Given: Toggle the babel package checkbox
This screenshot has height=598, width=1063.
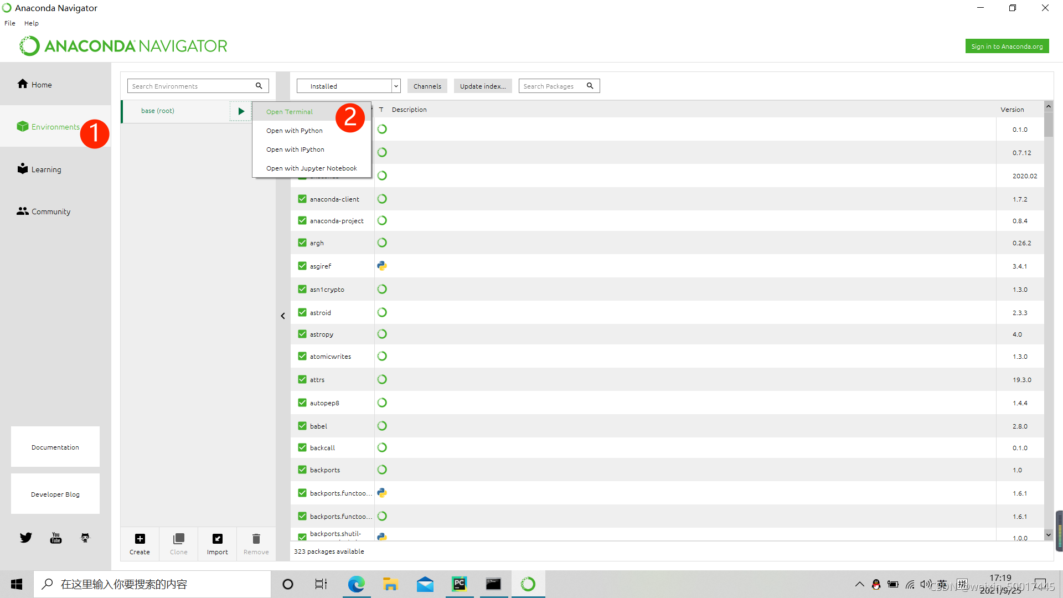Looking at the screenshot, I should pyautogui.click(x=302, y=426).
